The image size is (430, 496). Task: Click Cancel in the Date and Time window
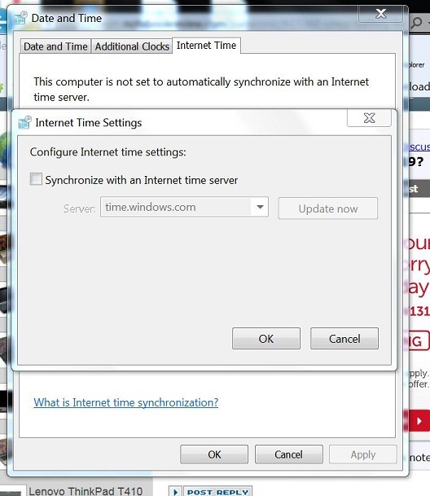pos(288,454)
